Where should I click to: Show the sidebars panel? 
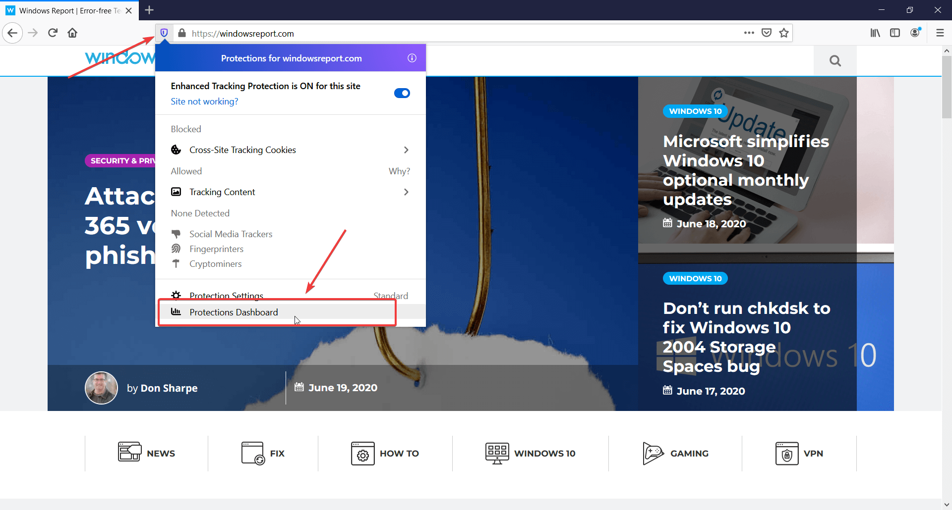tap(895, 33)
